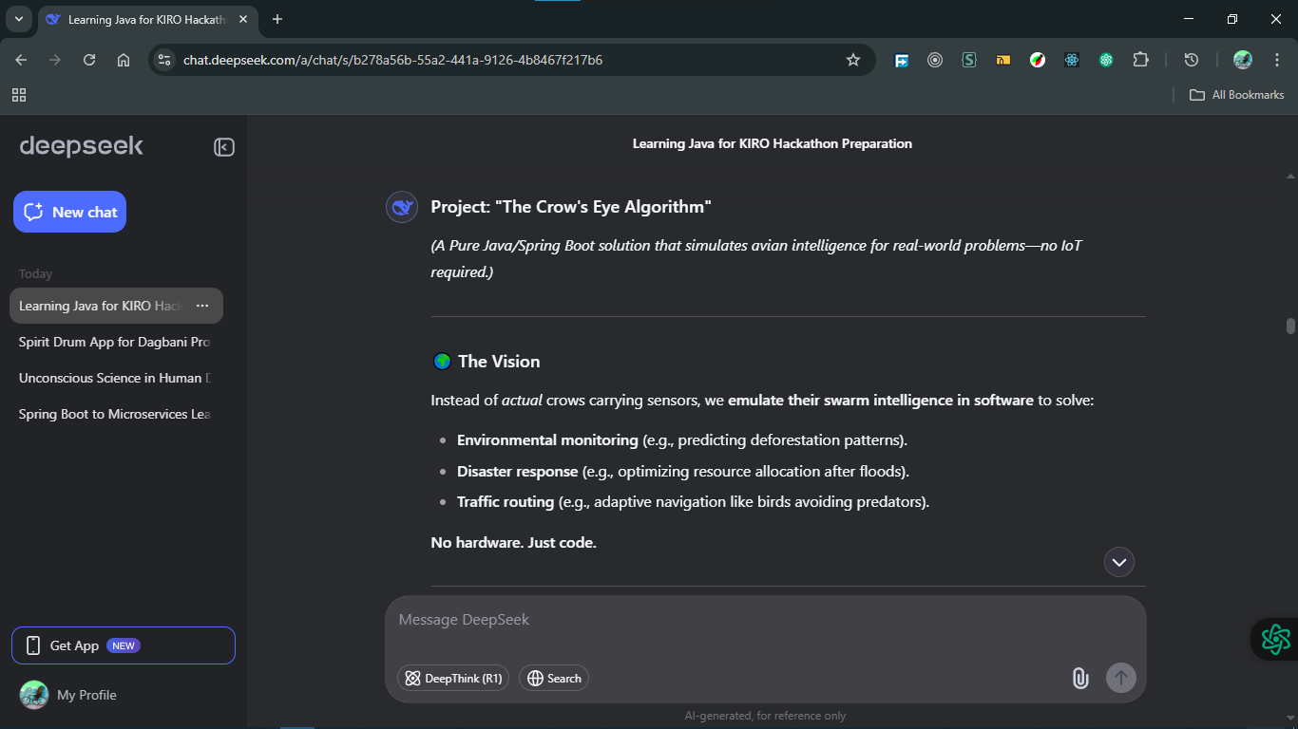
Task: Click 'Environmental monitoring' bullet text
Action: pos(547,440)
